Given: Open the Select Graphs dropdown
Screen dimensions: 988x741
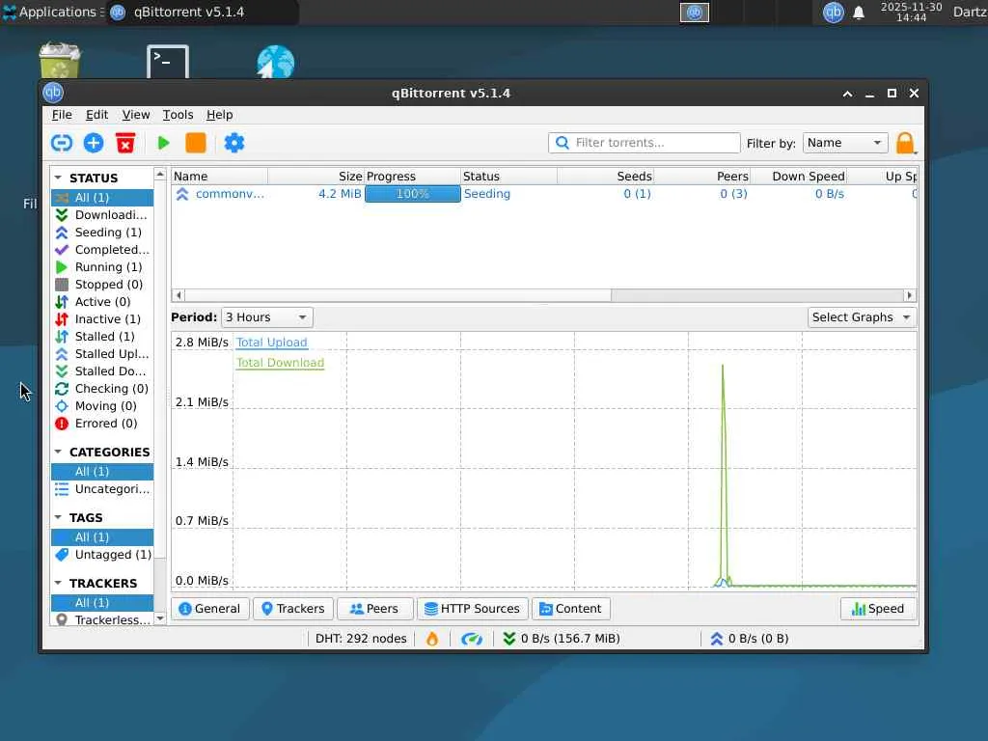Looking at the screenshot, I should [x=862, y=317].
